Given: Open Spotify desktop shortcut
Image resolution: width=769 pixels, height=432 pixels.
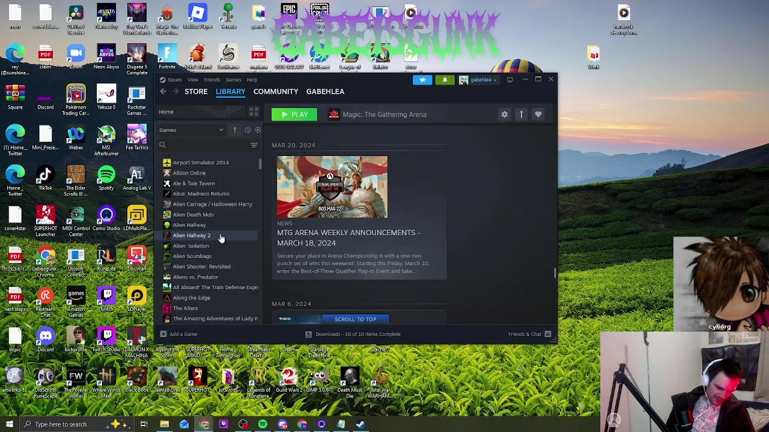Looking at the screenshot, I should 106,178.
